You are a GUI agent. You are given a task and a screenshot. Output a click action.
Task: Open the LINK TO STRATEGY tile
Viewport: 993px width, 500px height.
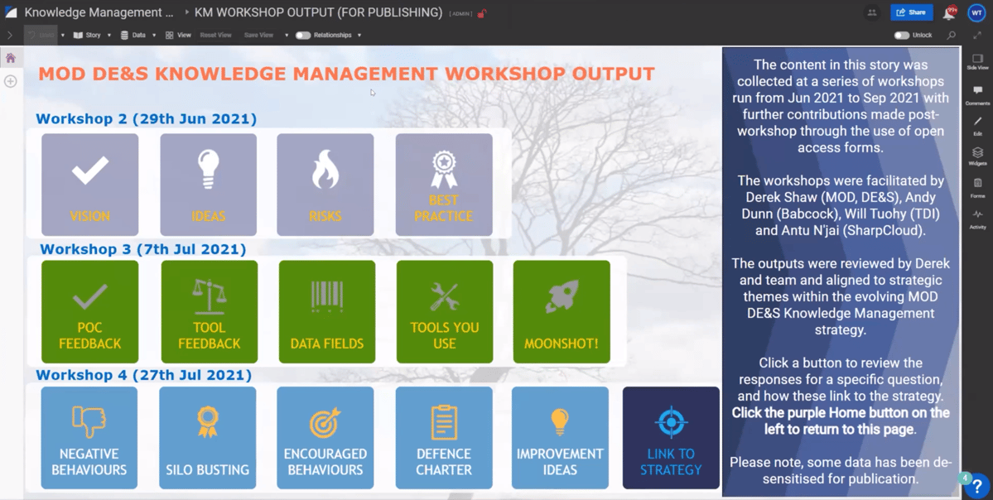tap(671, 437)
